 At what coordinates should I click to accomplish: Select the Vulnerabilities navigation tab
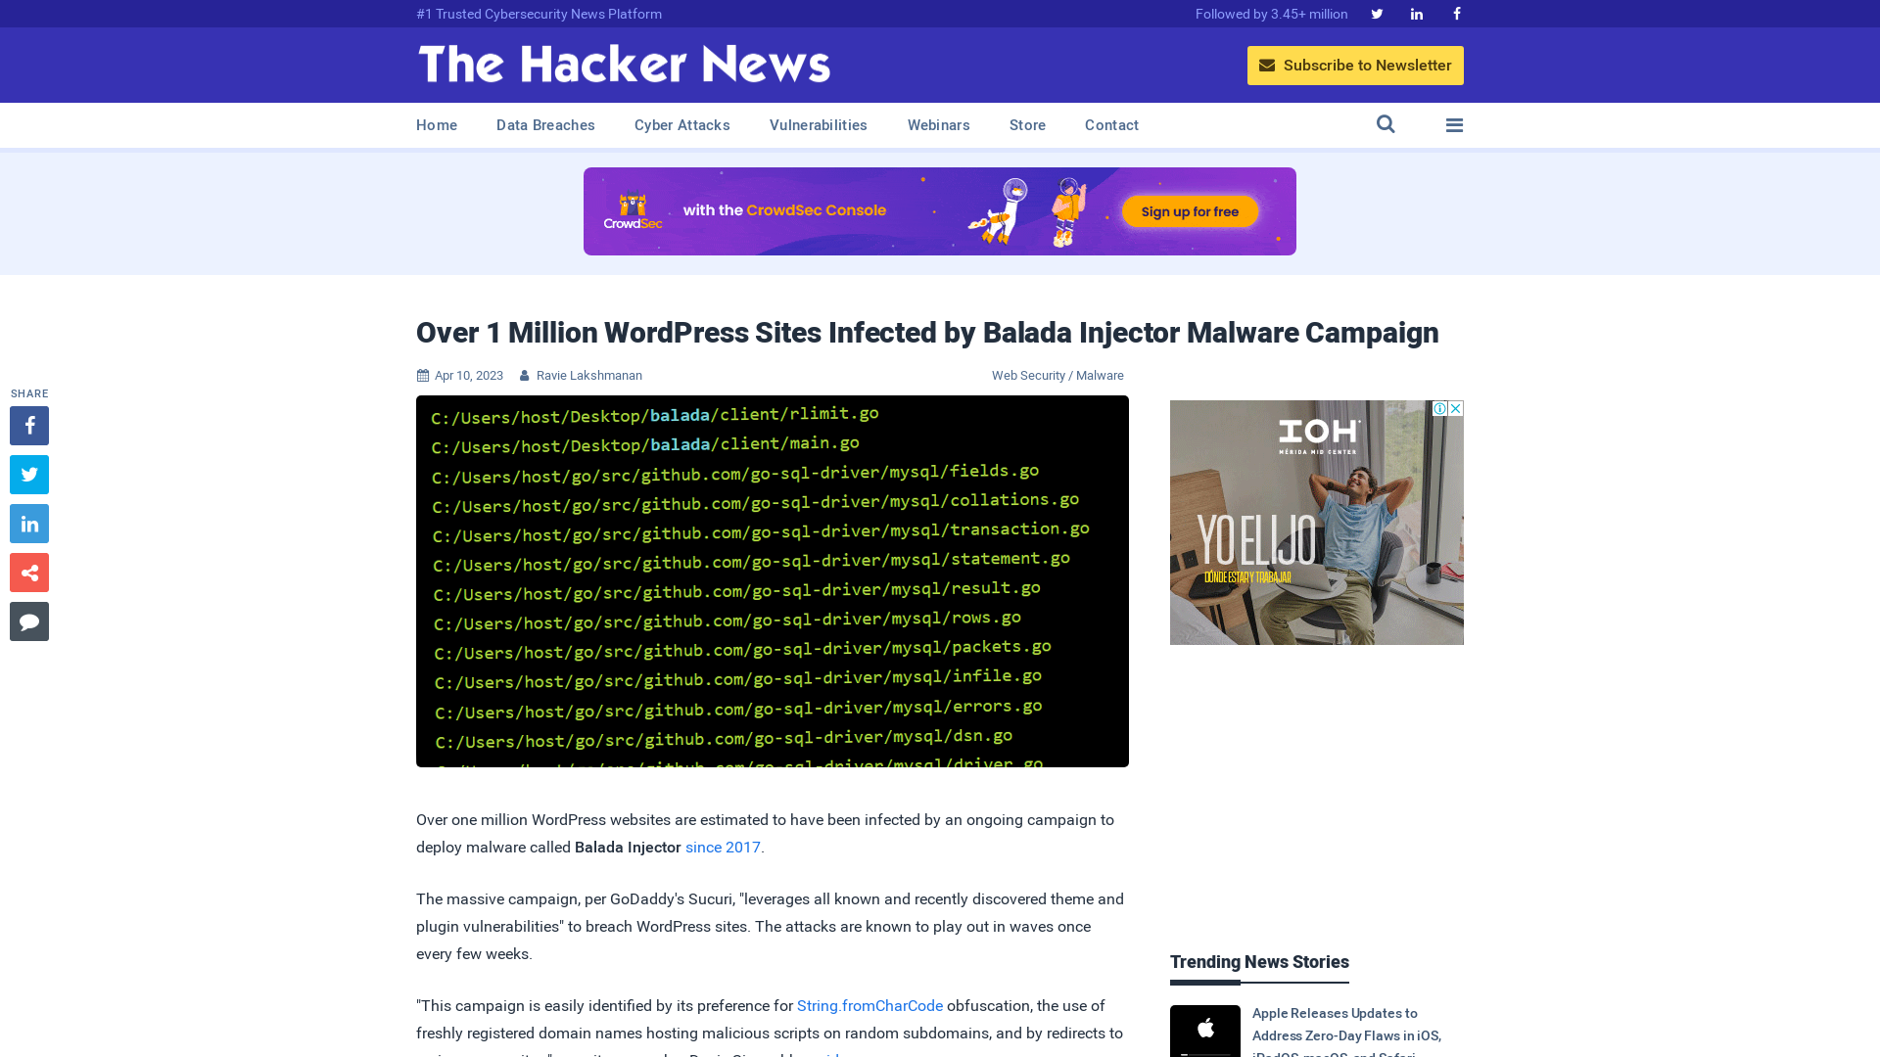[x=818, y=124]
